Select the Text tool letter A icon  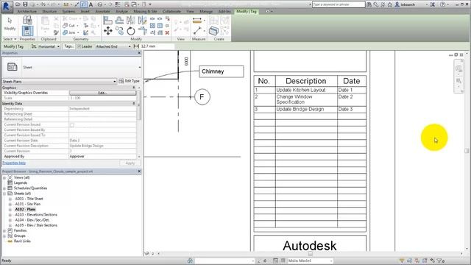click(x=91, y=4)
